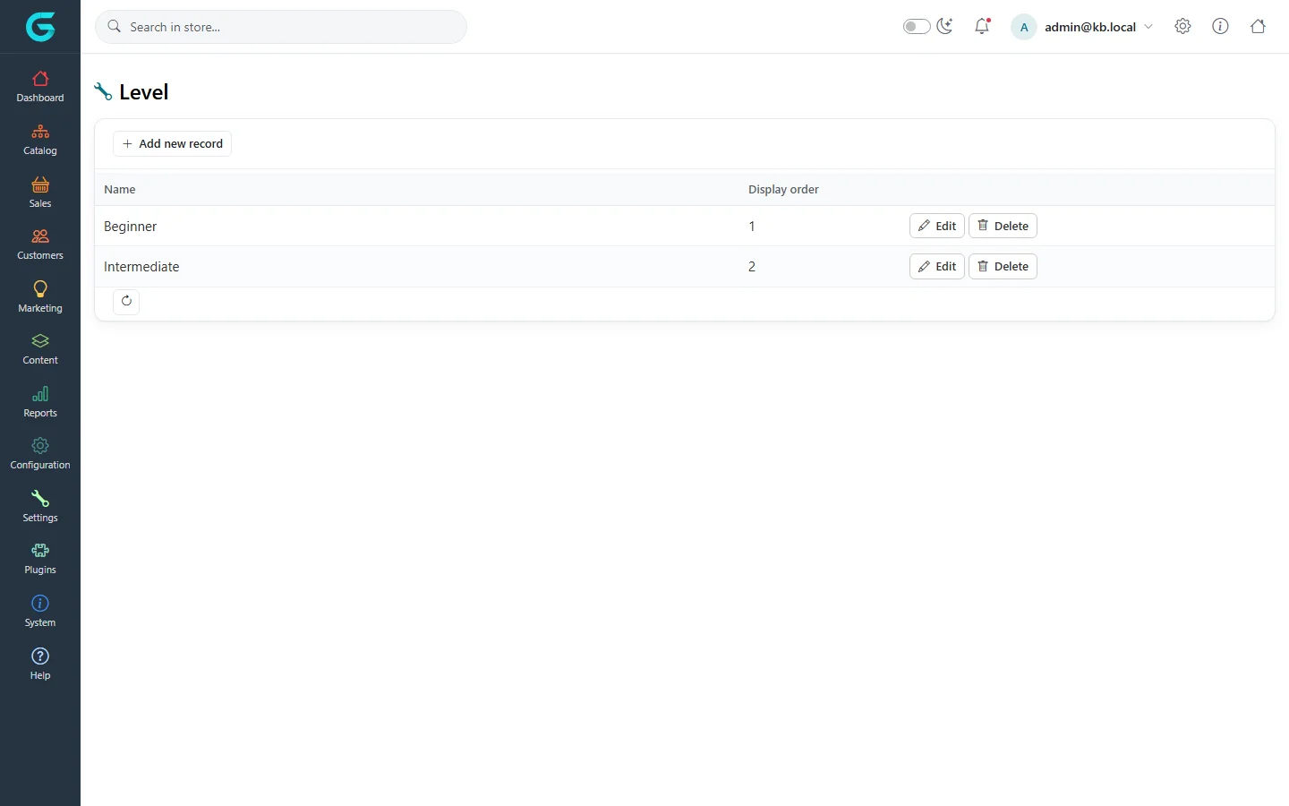Click the GrandNode logo icon

coord(40,27)
